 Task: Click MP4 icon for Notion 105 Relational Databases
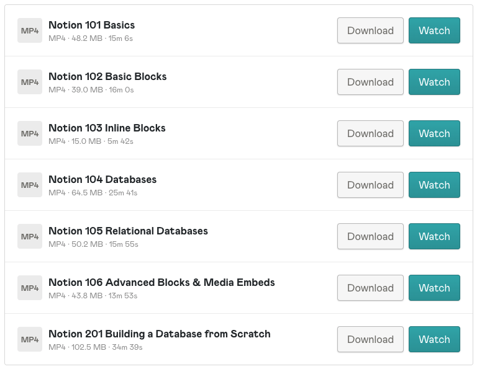(30, 236)
